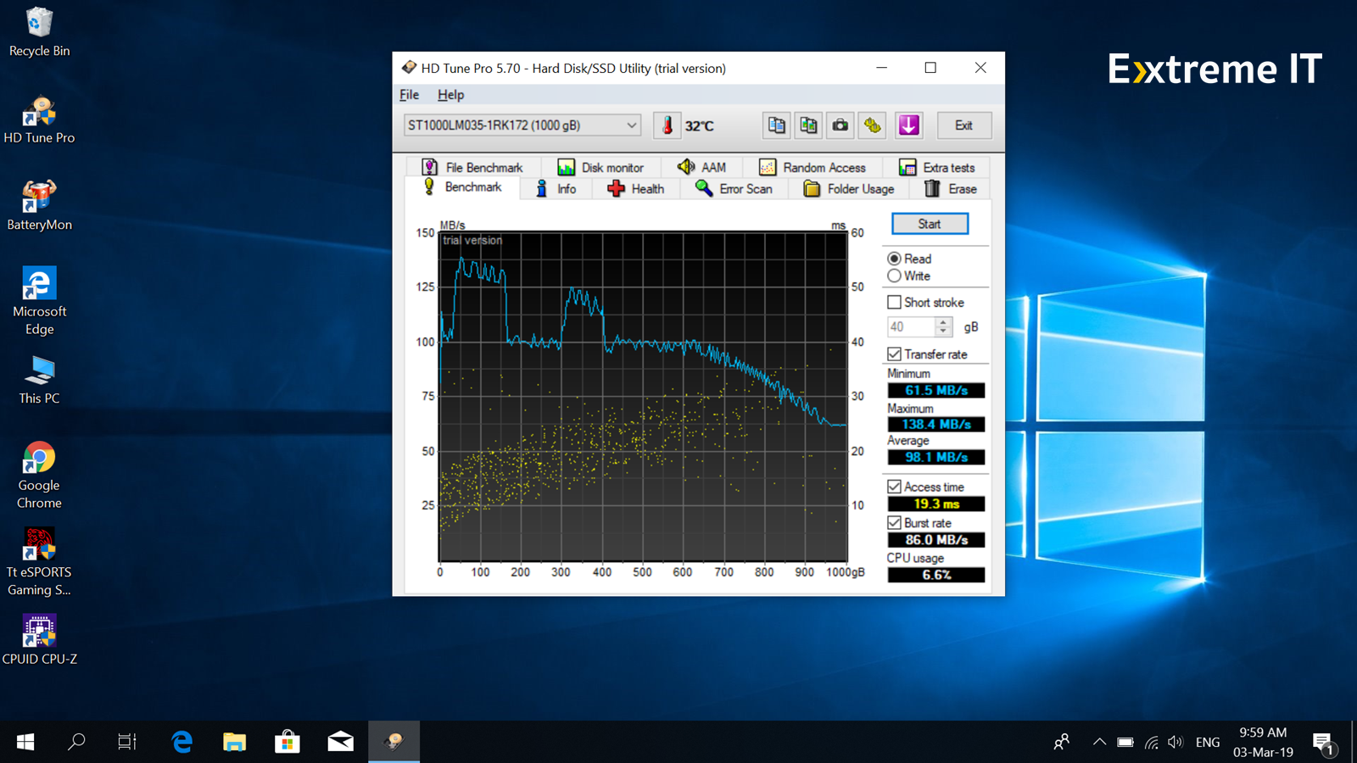Open Mail app from the taskbar
Screen dimensions: 1357x763
341,742
